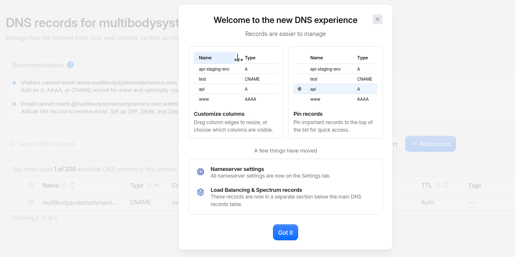515x257 pixels.
Task: Toggle the Type column sort chevron
Action: click(x=157, y=185)
